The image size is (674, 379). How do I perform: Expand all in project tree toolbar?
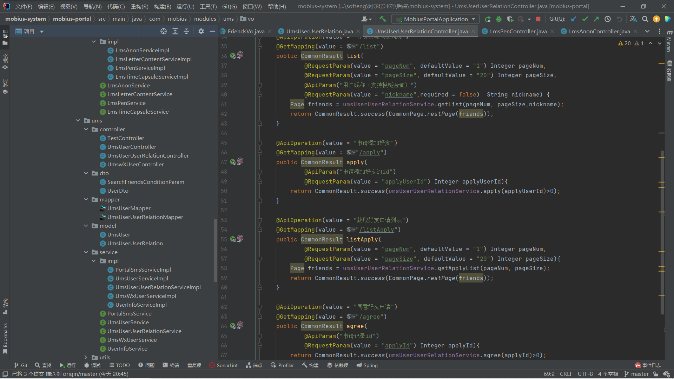click(175, 31)
